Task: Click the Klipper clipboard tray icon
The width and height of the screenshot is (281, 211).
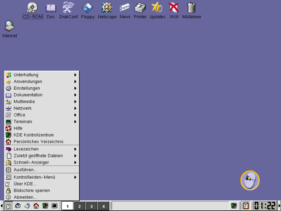Action: (x=246, y=206)
